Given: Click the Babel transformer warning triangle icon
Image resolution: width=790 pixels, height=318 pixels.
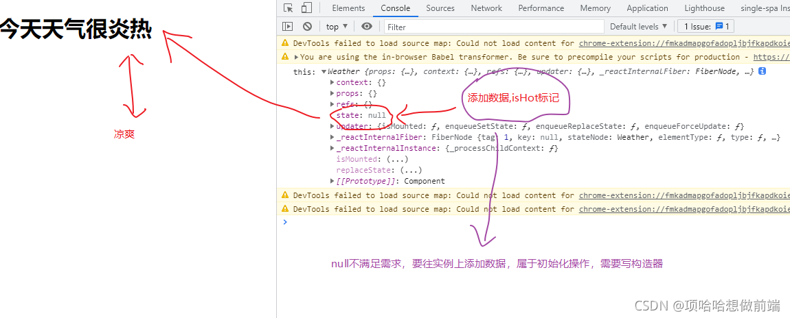Looking at the screenshot, I should coord(285,57).
